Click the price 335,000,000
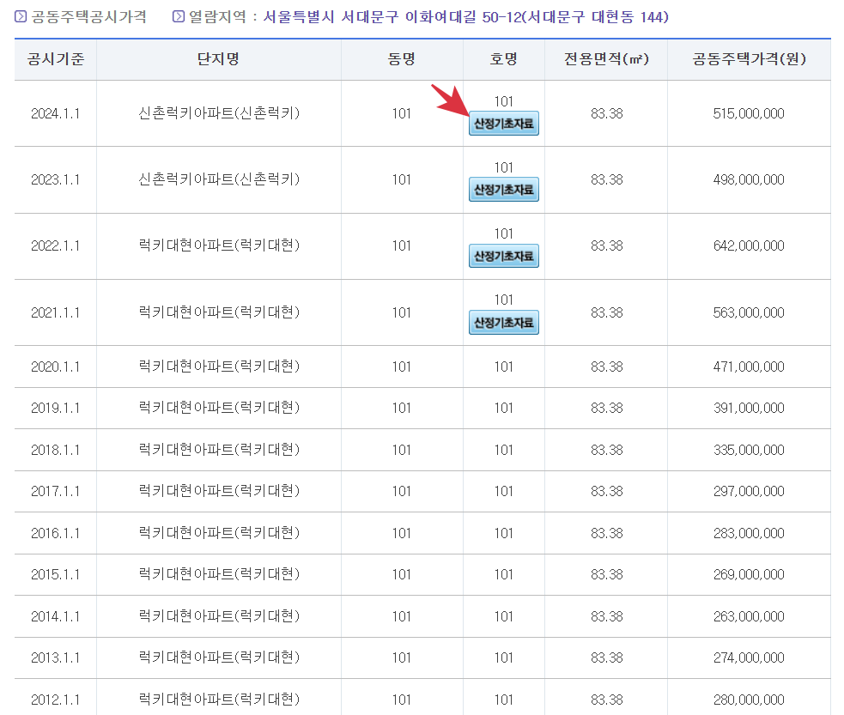The image size is (844, 715). pos(749,450)
